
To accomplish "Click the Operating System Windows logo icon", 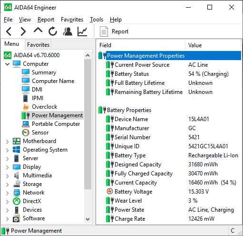I will pyautogui.click(x=17, y=150).
